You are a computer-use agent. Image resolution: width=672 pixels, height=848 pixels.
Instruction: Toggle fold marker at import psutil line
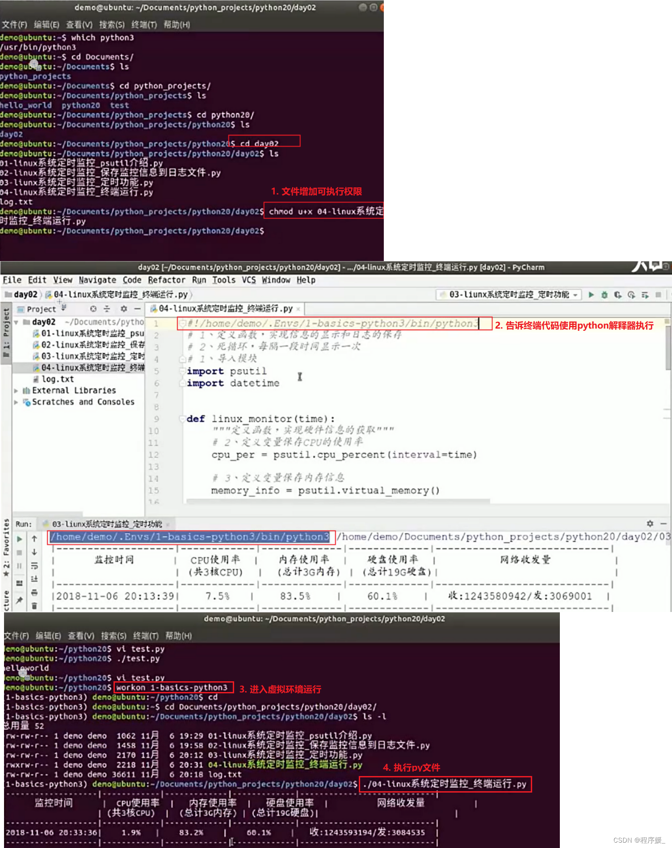click(182, 371)
